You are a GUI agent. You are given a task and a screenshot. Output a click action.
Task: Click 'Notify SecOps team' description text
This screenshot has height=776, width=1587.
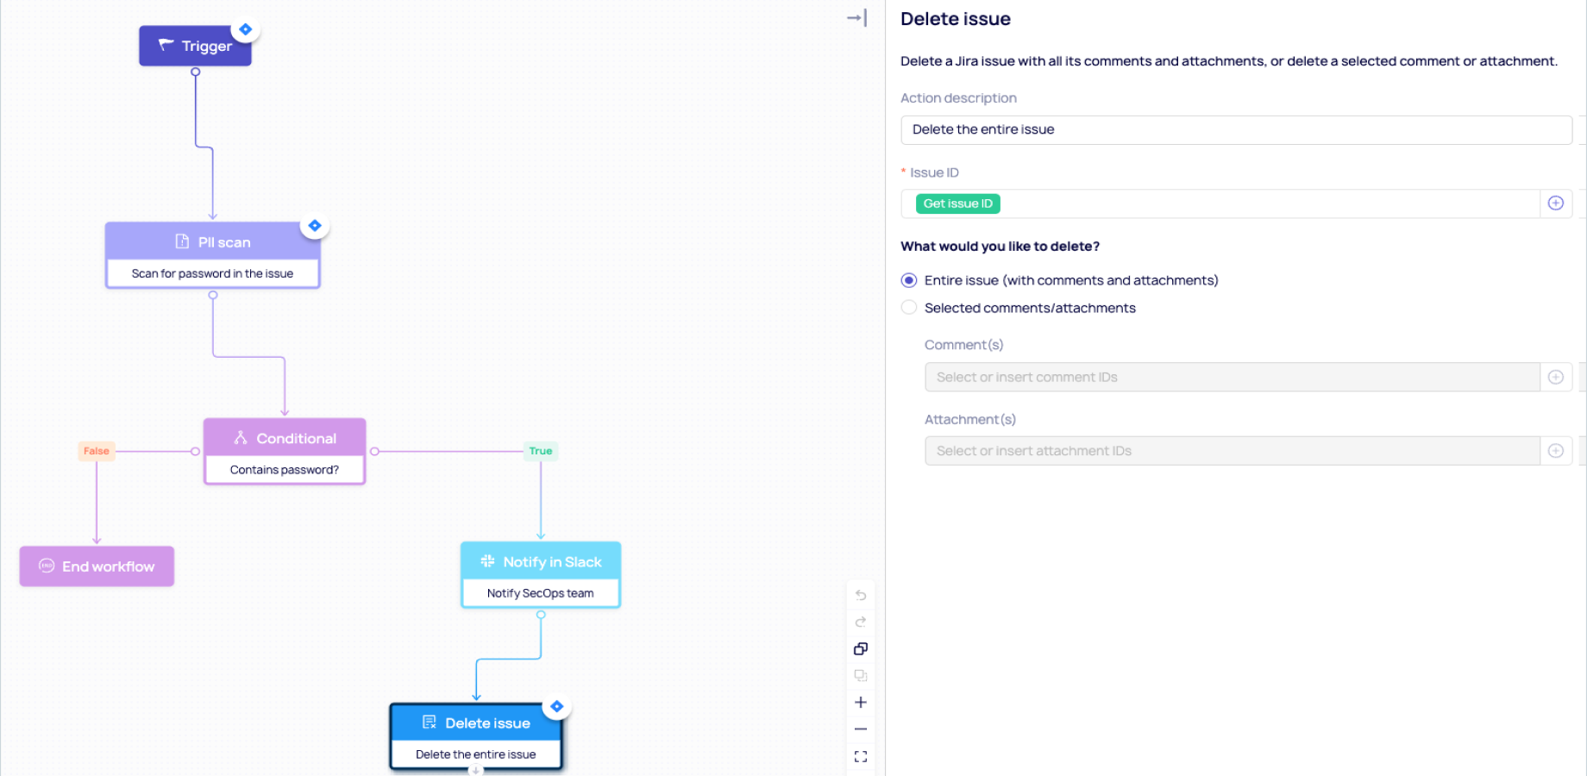coord(541,593)
